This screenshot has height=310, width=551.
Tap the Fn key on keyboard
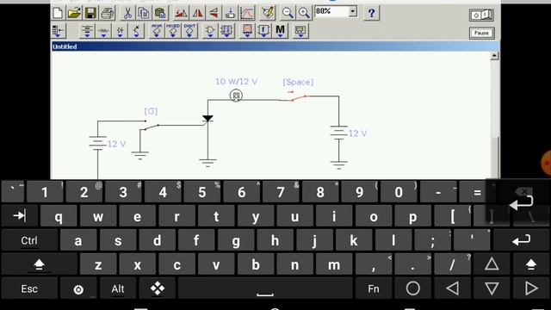(374, 289)
